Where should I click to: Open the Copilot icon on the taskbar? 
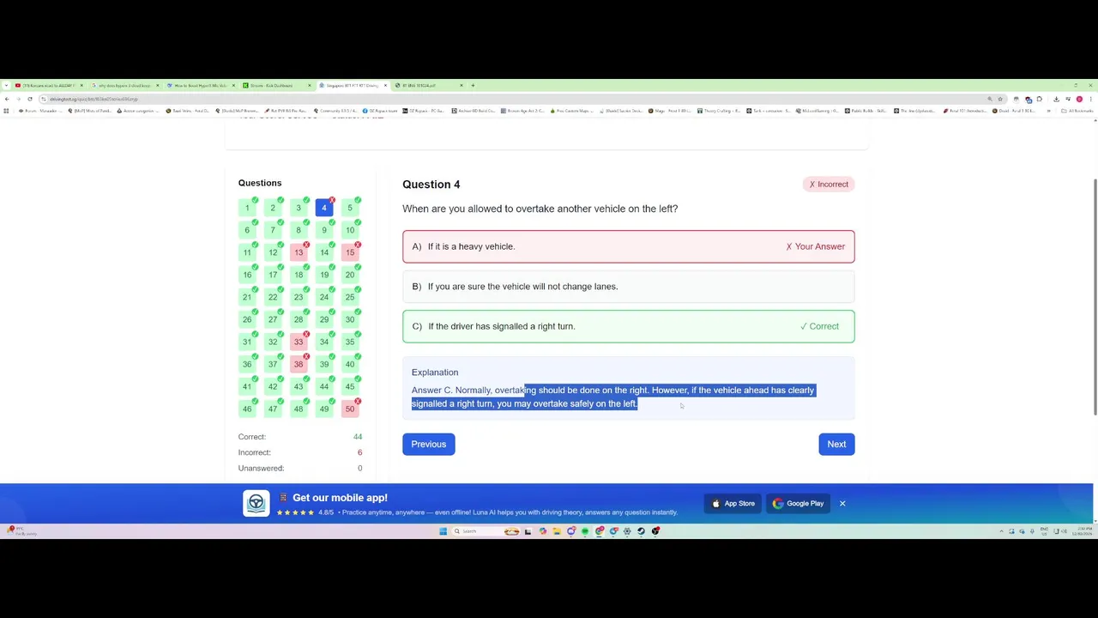pyautogui.click(x=543, y=531)
